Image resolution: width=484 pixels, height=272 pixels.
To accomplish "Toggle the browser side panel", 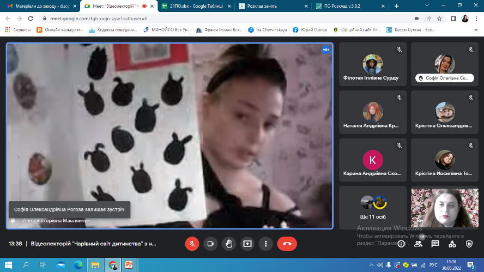I will click(453, 19).
